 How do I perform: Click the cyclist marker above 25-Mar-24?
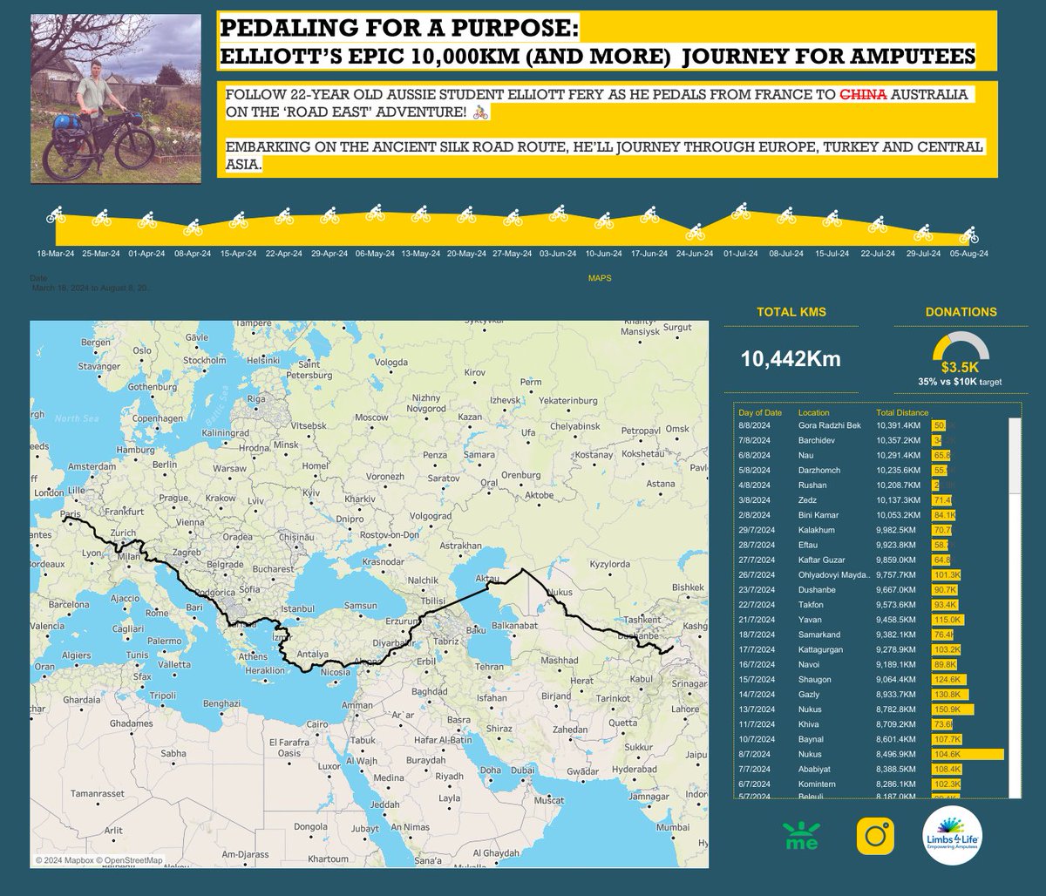[x=100, y=216]
